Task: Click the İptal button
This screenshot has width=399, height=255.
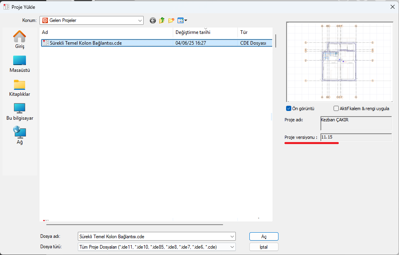Action: [x=264, y=247]
